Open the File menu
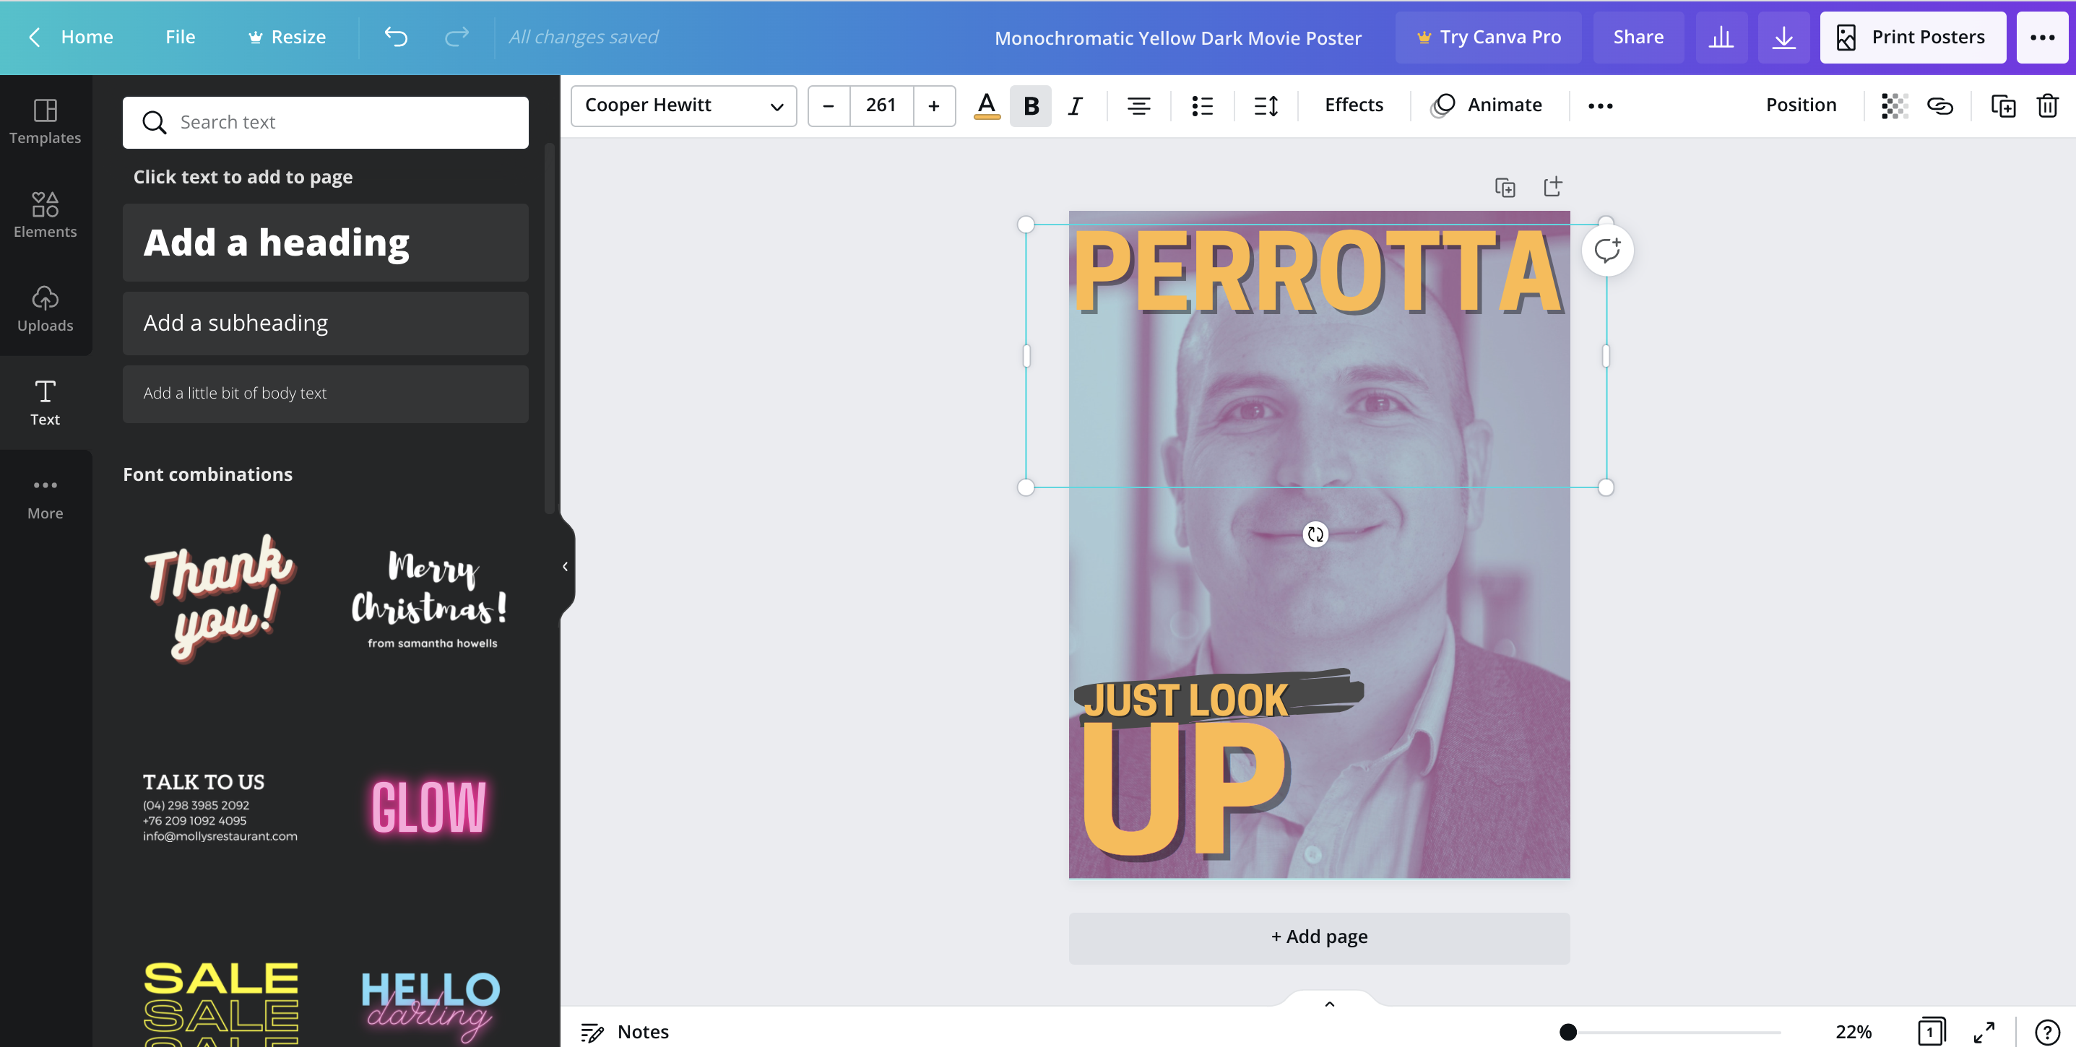 click(180, 37)
